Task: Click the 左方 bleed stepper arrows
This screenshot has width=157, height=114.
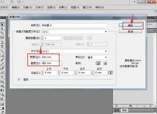Action: (76, 73)
